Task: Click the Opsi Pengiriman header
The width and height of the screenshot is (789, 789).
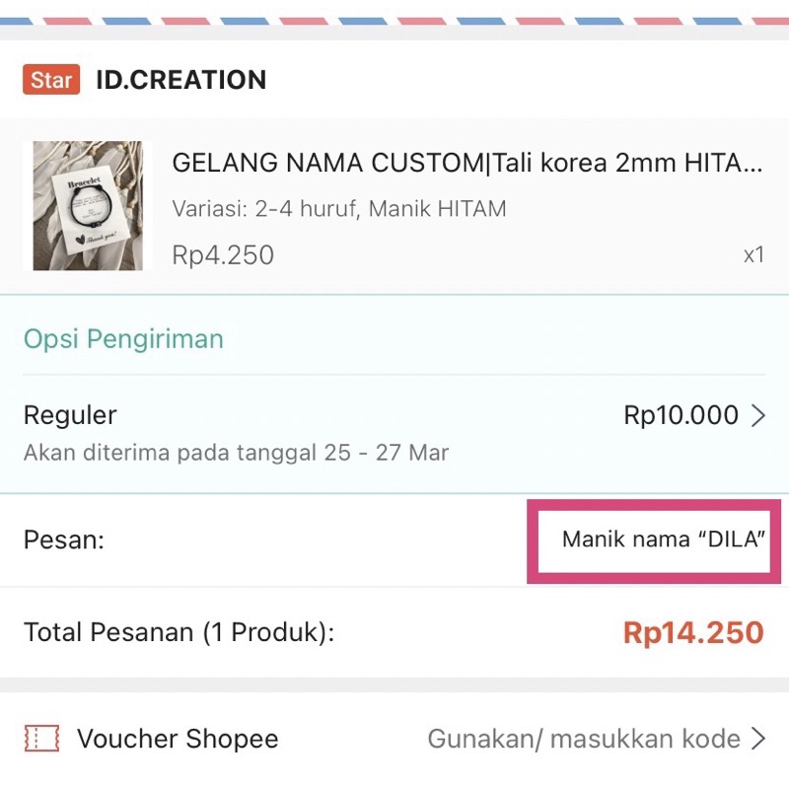Action: [x=123, y=339]
